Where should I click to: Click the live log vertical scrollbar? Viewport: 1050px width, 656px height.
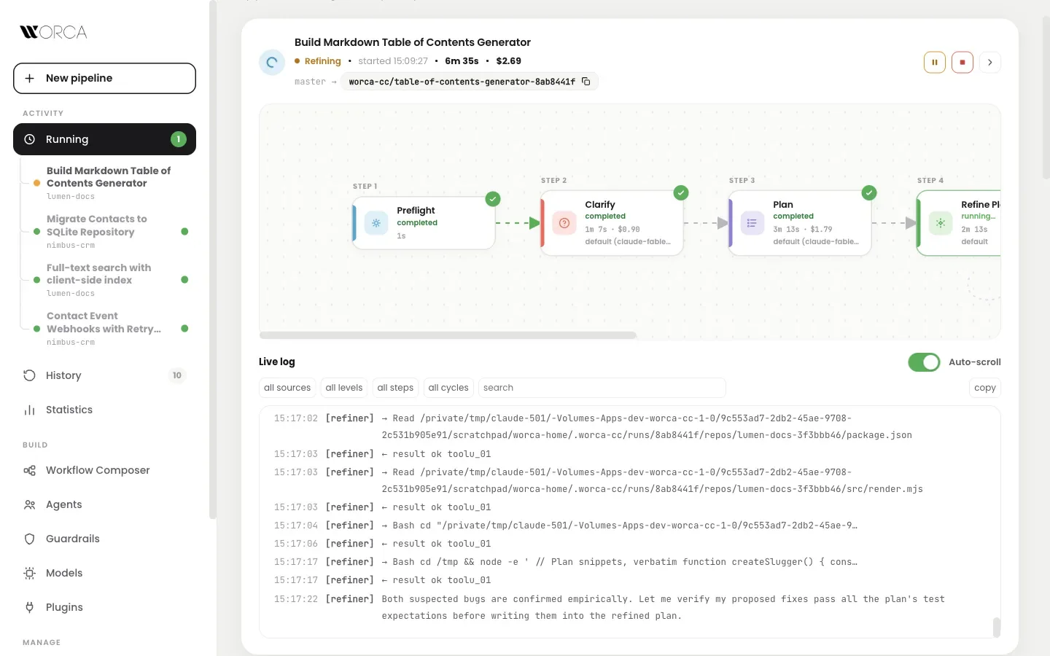(997, 627)
